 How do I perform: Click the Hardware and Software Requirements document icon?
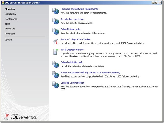[56, 11]
